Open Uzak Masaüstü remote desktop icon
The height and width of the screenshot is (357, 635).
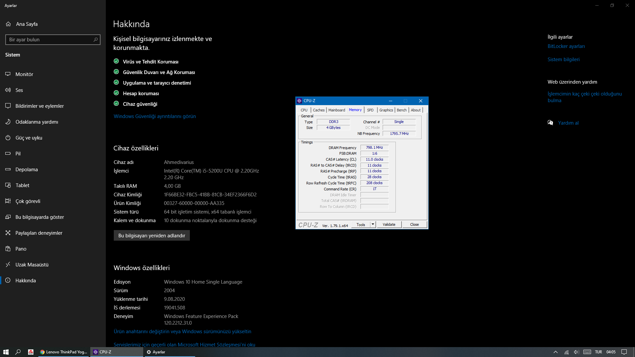point(8,265)
